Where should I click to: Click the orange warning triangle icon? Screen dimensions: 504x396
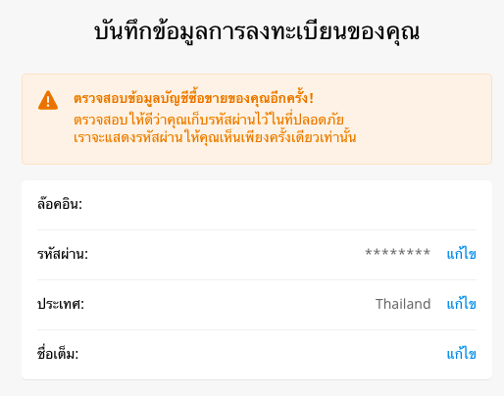48,100
